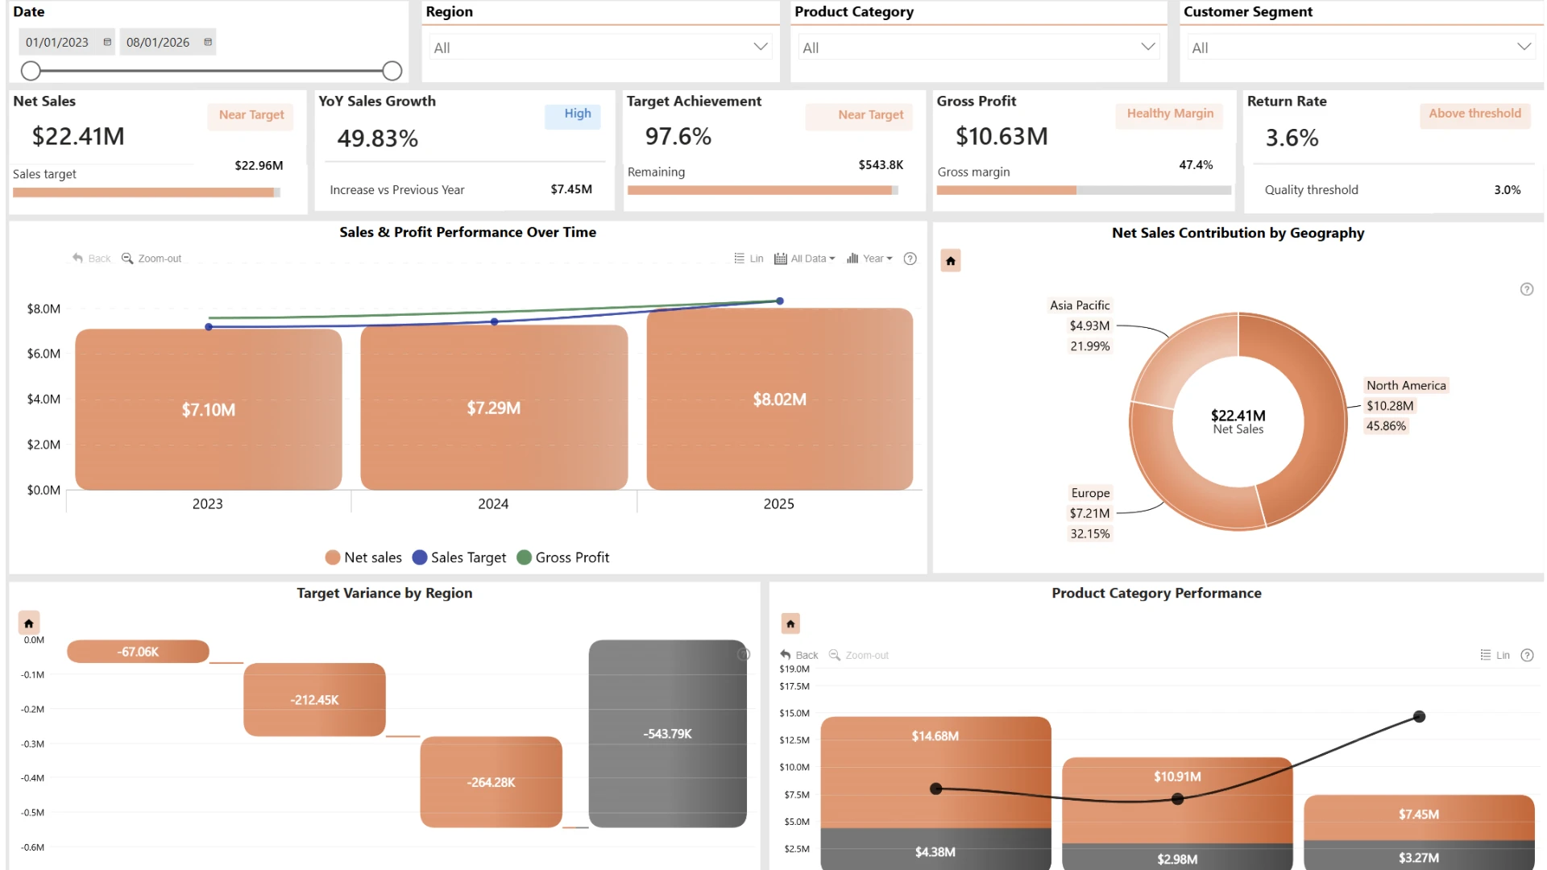
Task: Expand the Customer Segment filter dropdown
Action: [x=1361, y=48]
